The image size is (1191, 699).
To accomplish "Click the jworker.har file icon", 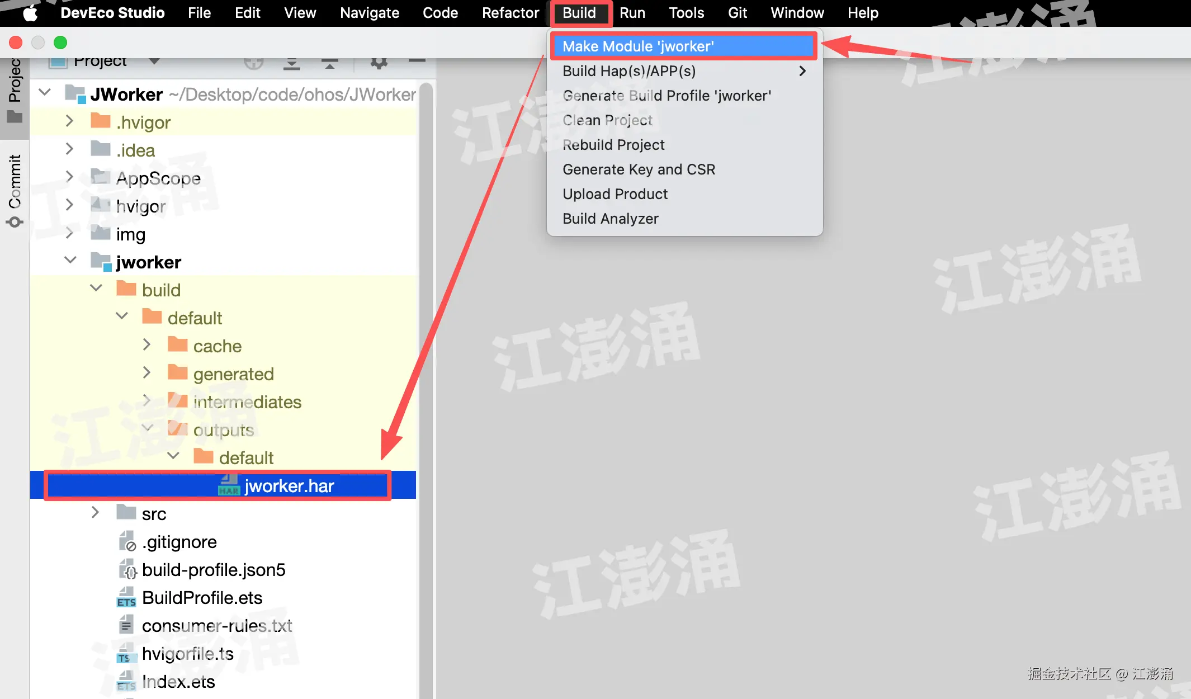I will point(229,485).
